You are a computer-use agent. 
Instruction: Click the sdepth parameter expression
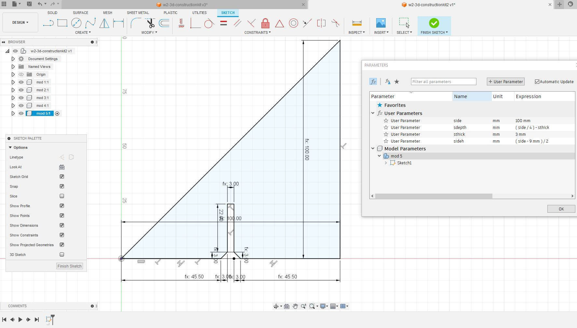pos(532,127)
